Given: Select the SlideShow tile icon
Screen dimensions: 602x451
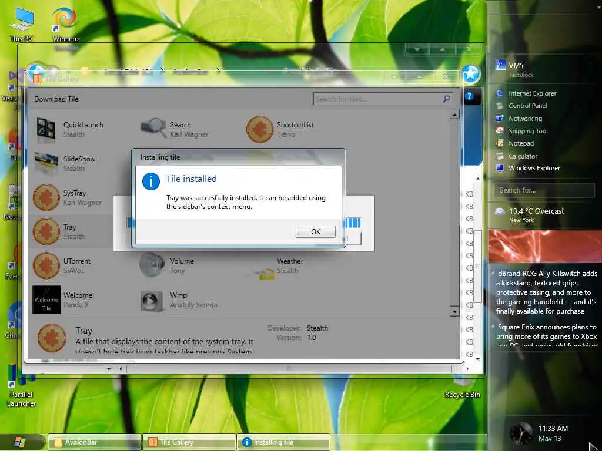Looking at the screenshot, I should coord(46,163).
